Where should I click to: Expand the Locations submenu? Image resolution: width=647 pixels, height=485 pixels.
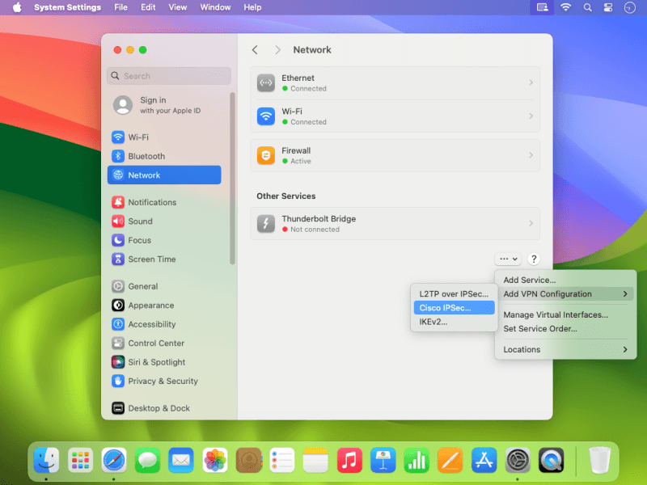[565, 349]
